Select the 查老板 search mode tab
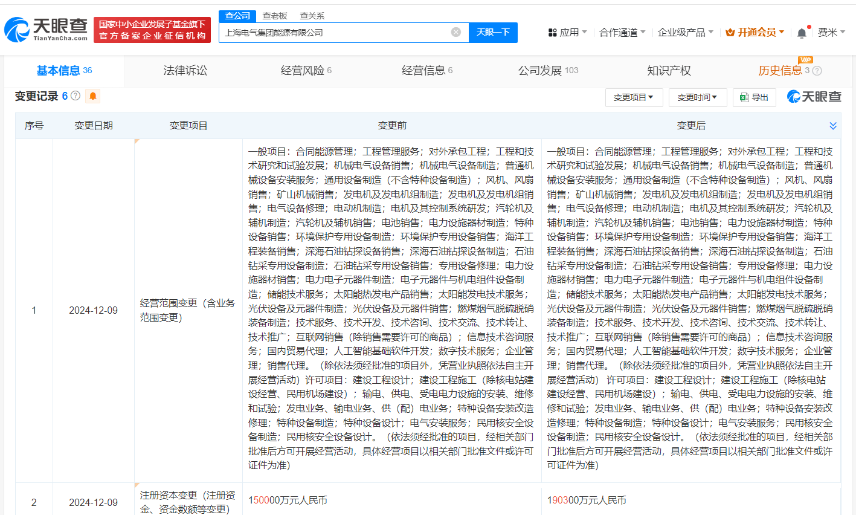Image resolution: width=856 pixels, height=515 pixels. 275,16
